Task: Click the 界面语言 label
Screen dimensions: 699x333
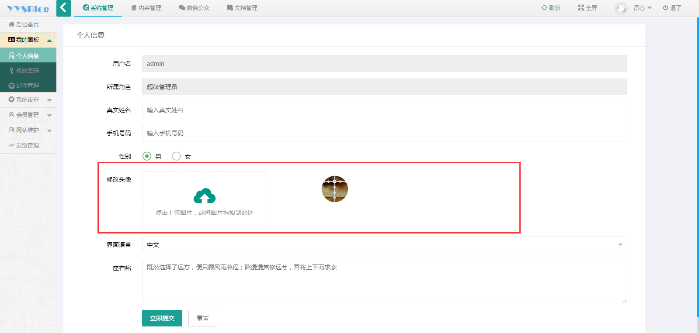Action: click(x=119, y=245)
